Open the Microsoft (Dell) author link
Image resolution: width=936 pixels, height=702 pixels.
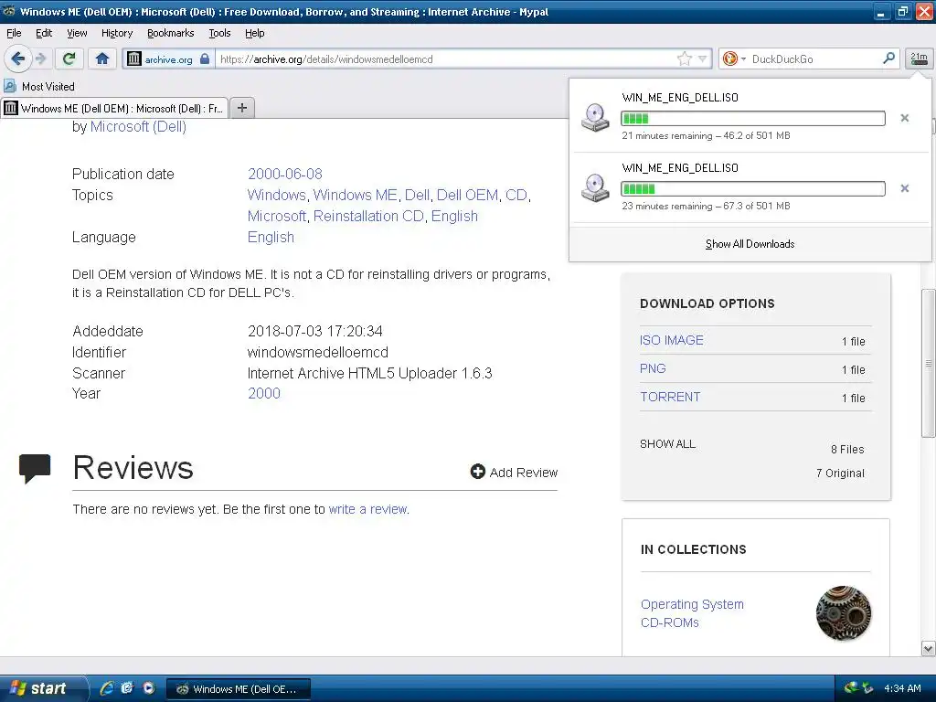click(138, 126)
